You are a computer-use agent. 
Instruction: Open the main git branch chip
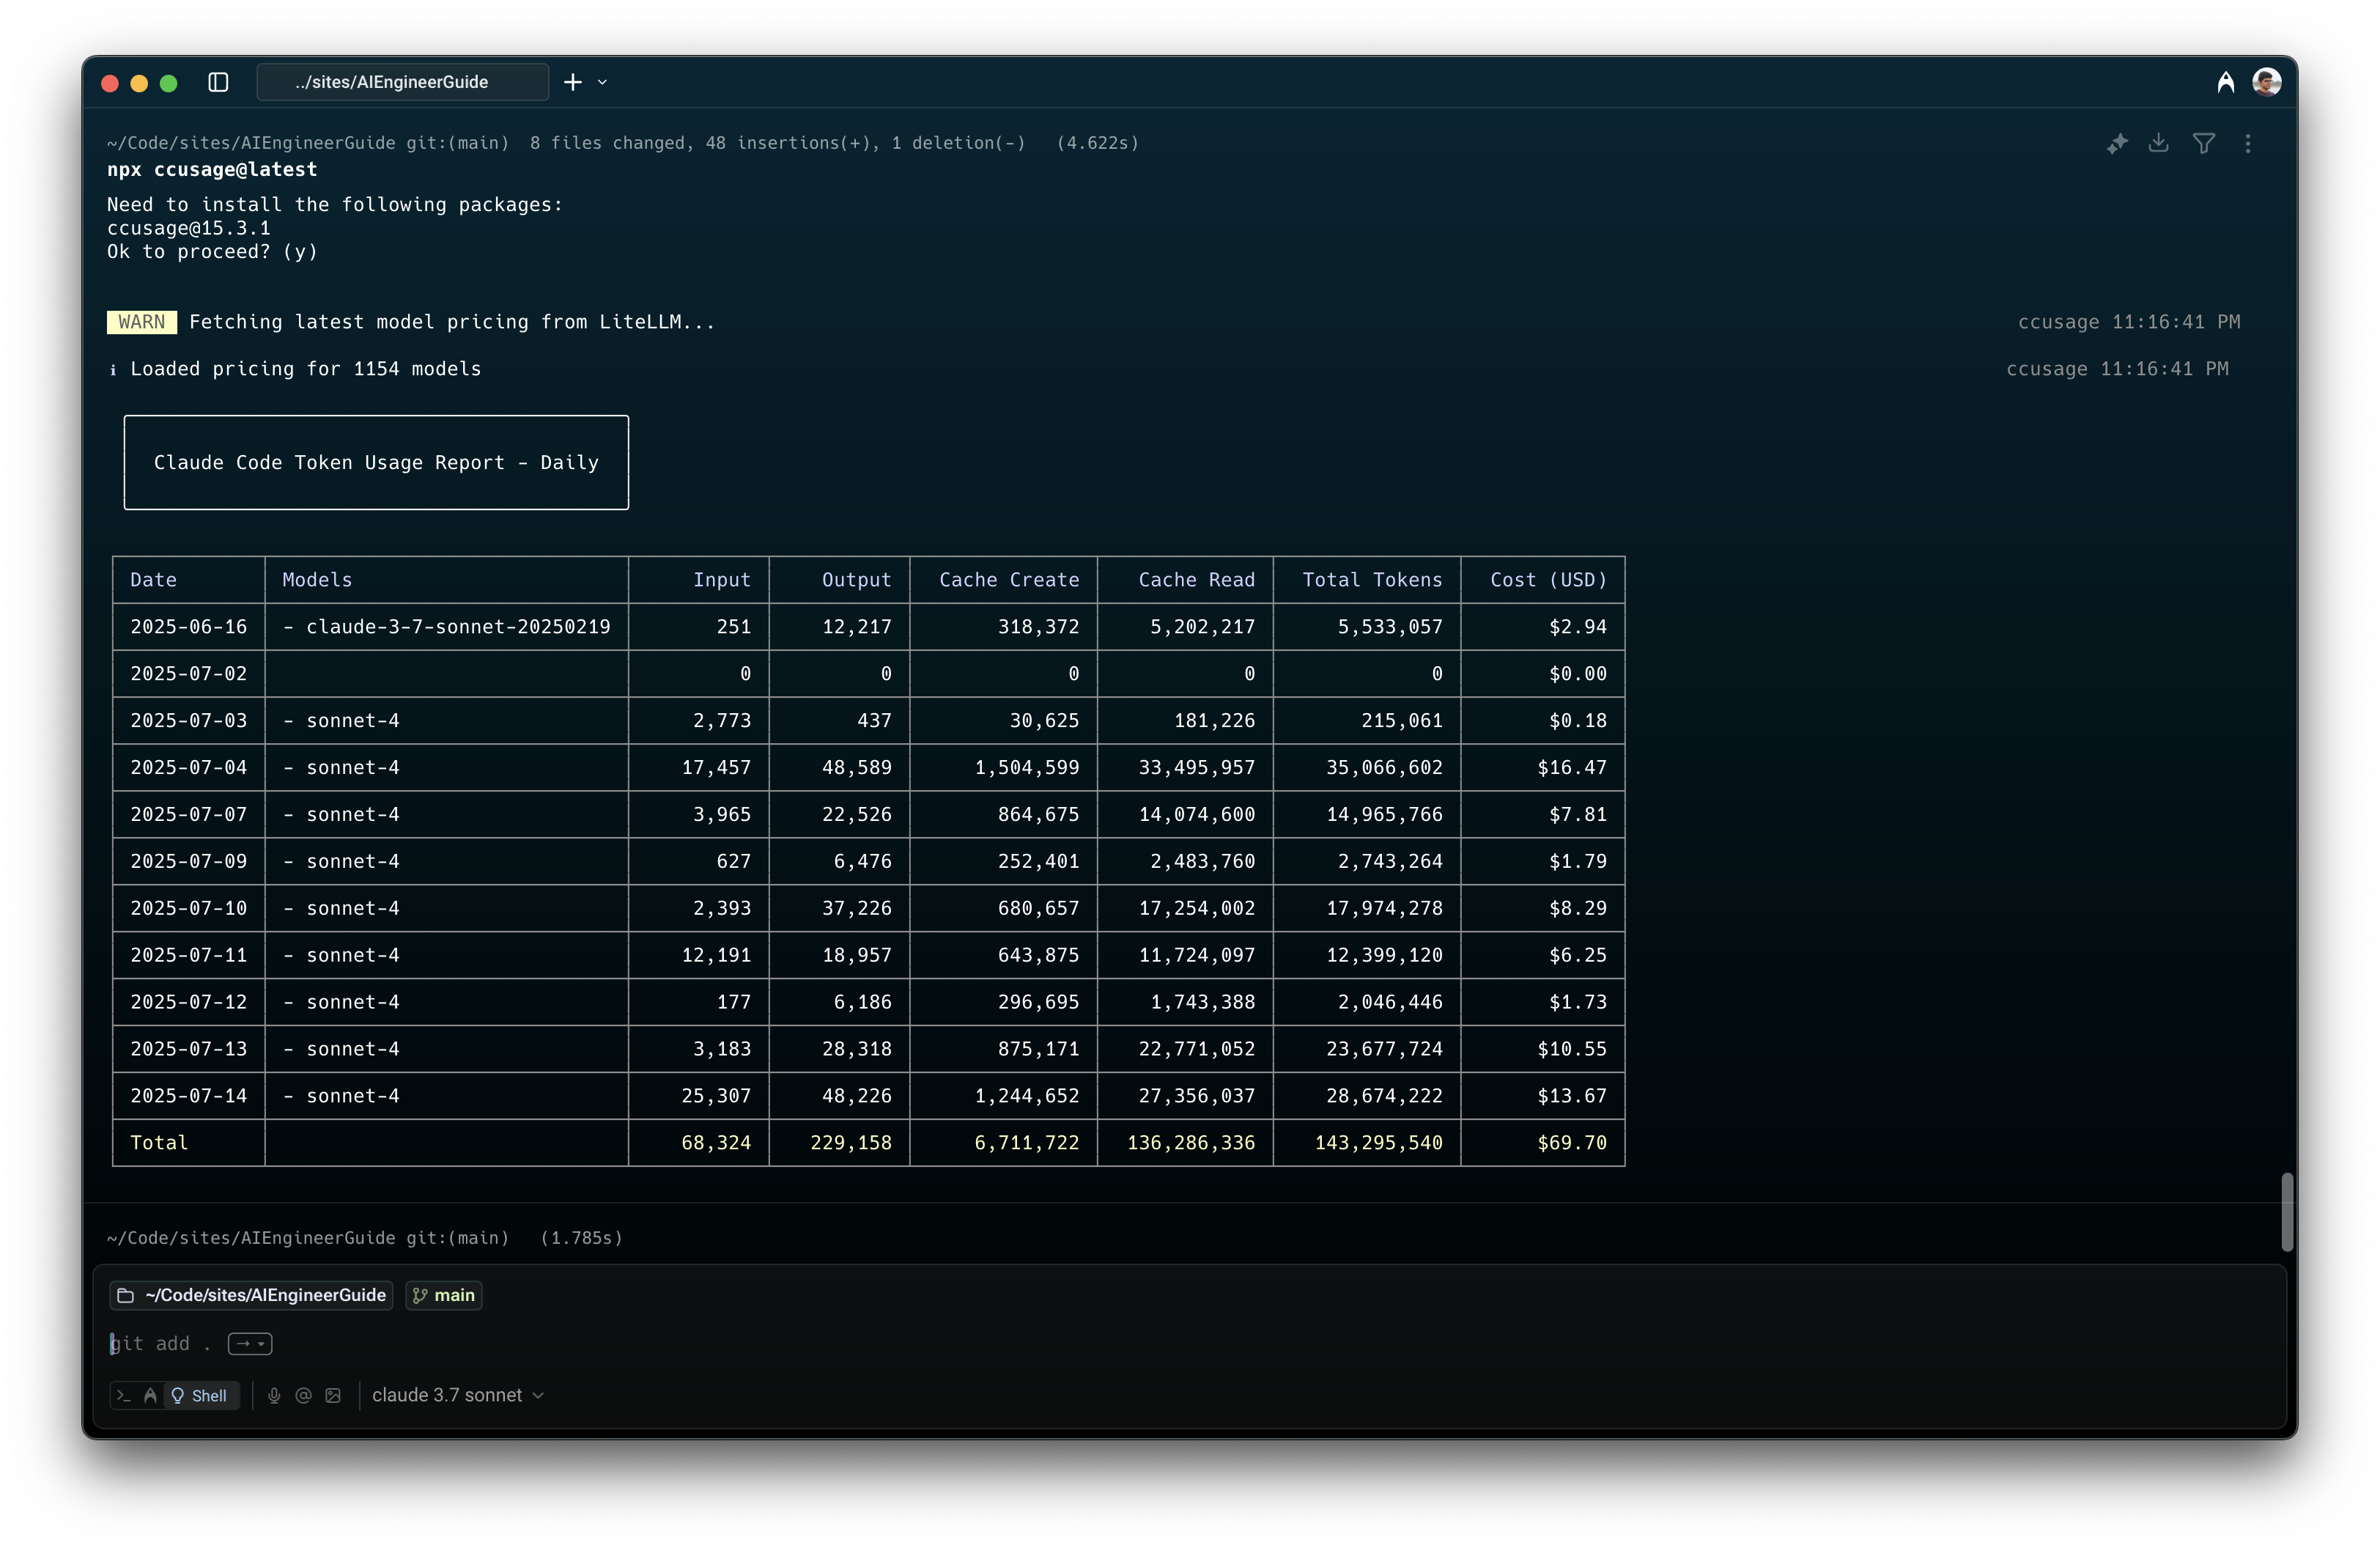click(444, 1295)
